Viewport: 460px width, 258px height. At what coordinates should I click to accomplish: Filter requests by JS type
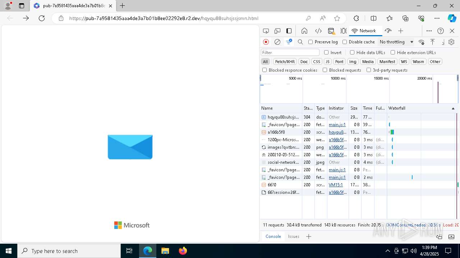tap(327, 62)
